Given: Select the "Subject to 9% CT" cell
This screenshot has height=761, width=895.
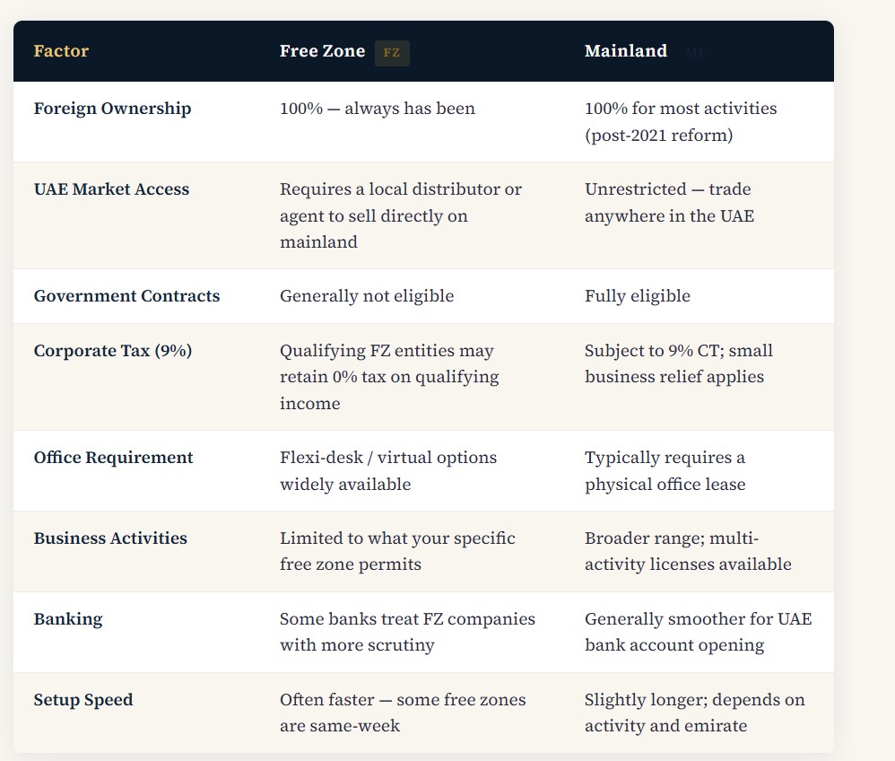Looking at the screenshot, I should point(678,363).
